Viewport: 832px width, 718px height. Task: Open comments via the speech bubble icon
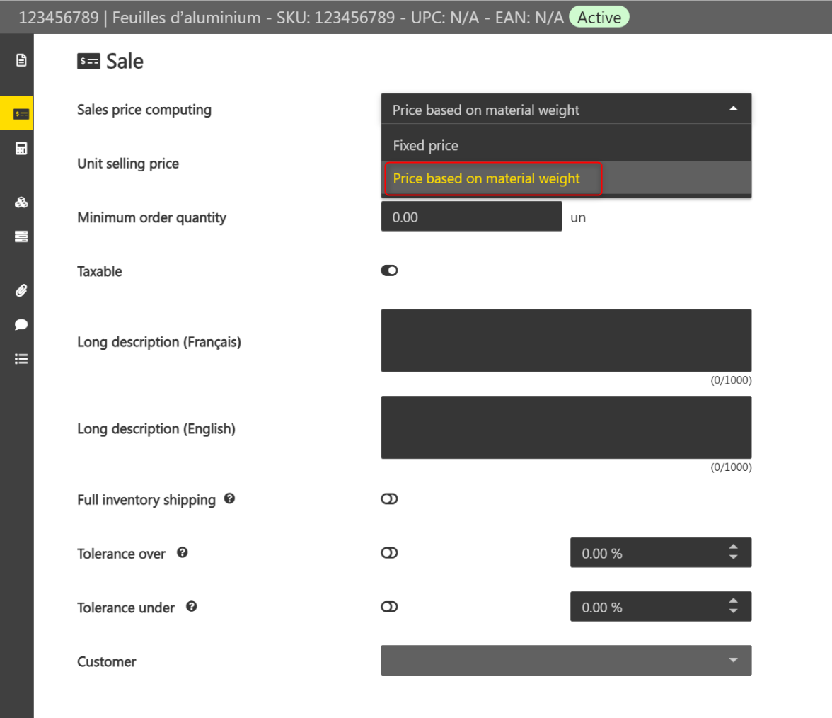pyautogui.click(x=21, y=324)
